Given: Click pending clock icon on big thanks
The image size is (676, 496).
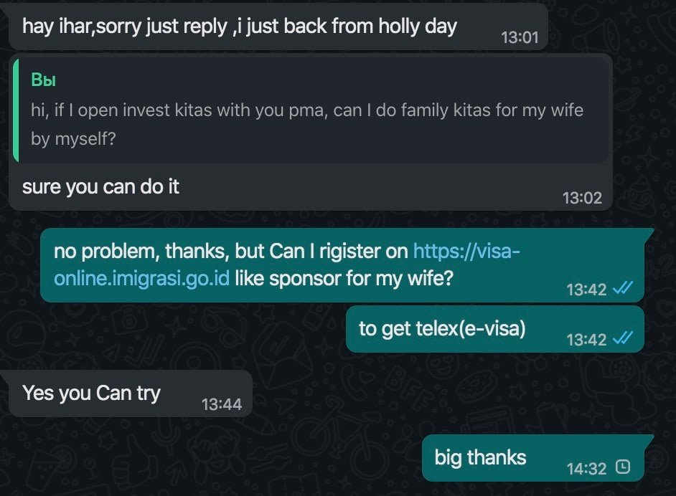Looking at the screenshot, I should point(623,467).
